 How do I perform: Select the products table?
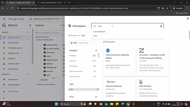point(49,64)
